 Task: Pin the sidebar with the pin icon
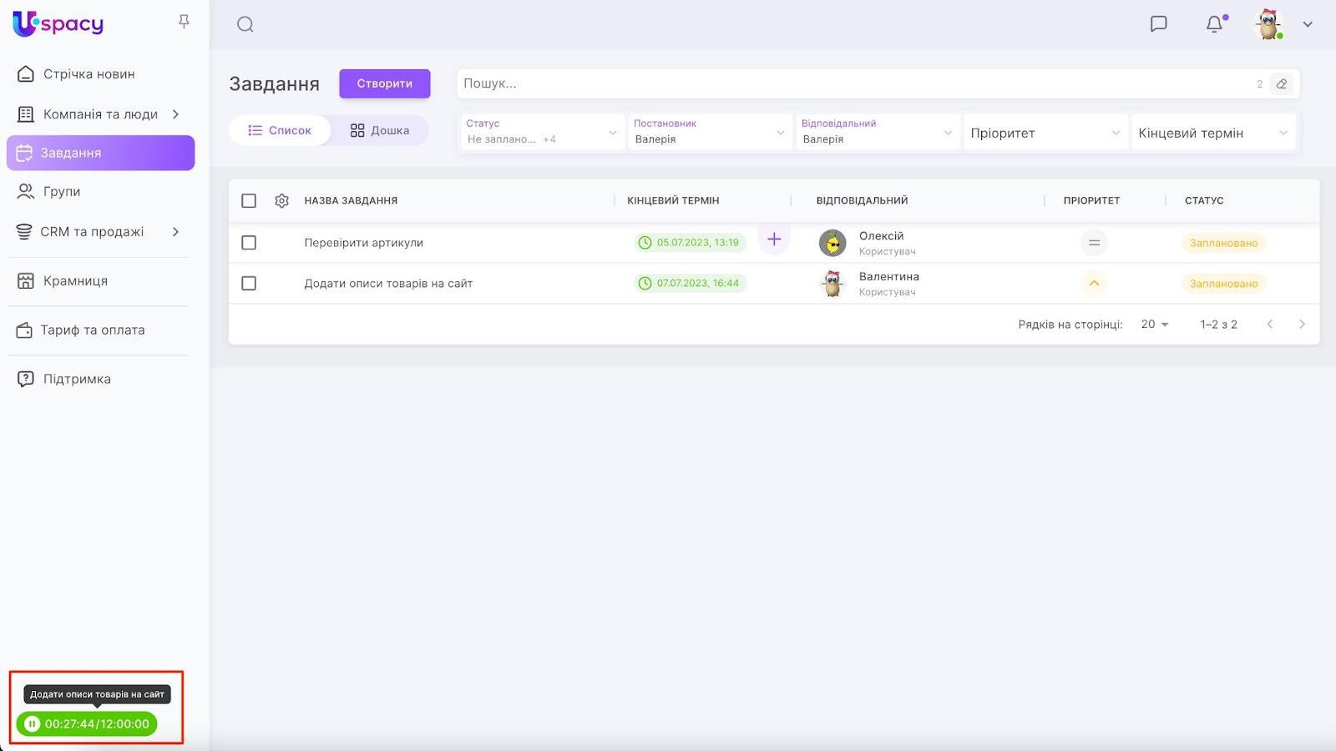pos(184,22)
